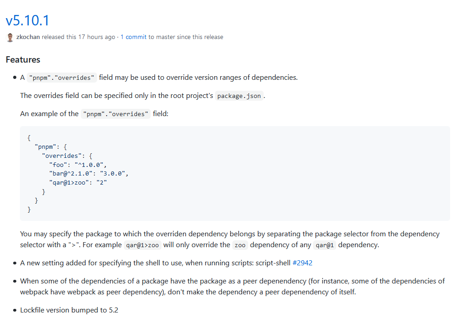
Task: Click the "pnpm"."overrides" code after "An example of the"
Action: (x=115, y=114)
